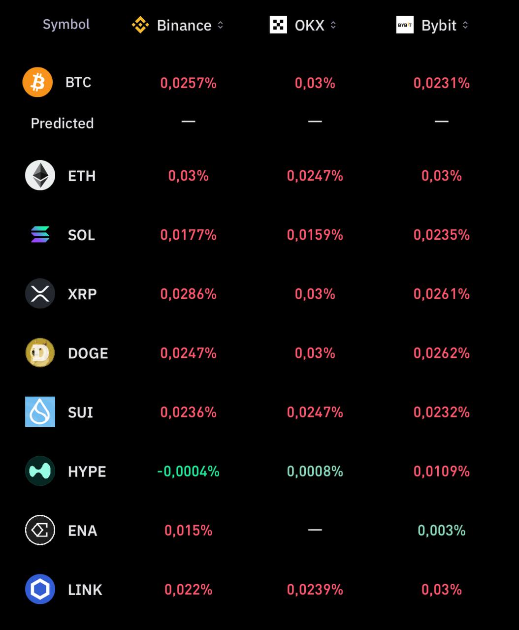Select the Solana SOL logo

[x=40, y=234]
